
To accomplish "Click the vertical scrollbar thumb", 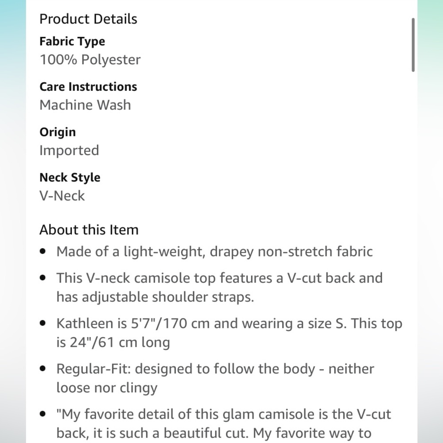I will click(413, 45).
